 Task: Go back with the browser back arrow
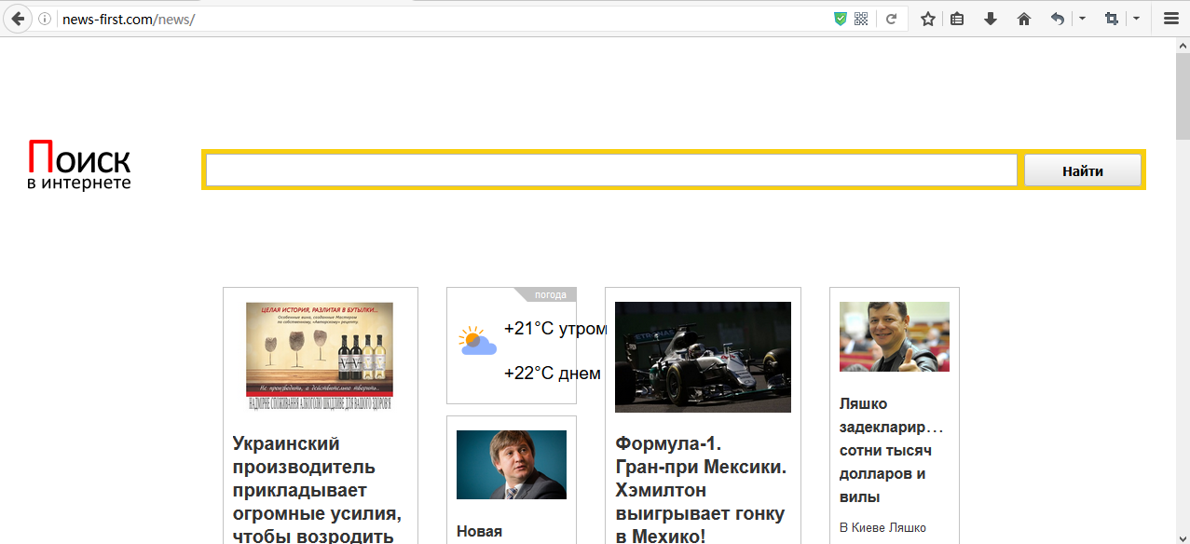tap(18, 19)
